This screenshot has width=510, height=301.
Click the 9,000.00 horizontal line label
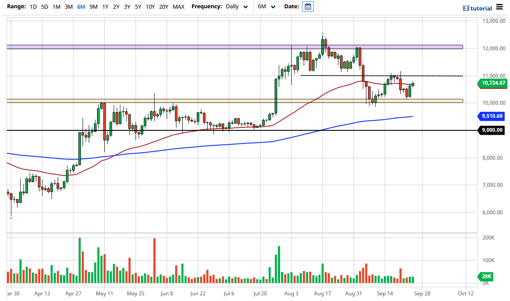click(492, 130)
